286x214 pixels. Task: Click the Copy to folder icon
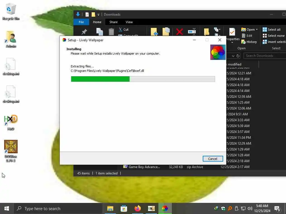pos(166,31)
